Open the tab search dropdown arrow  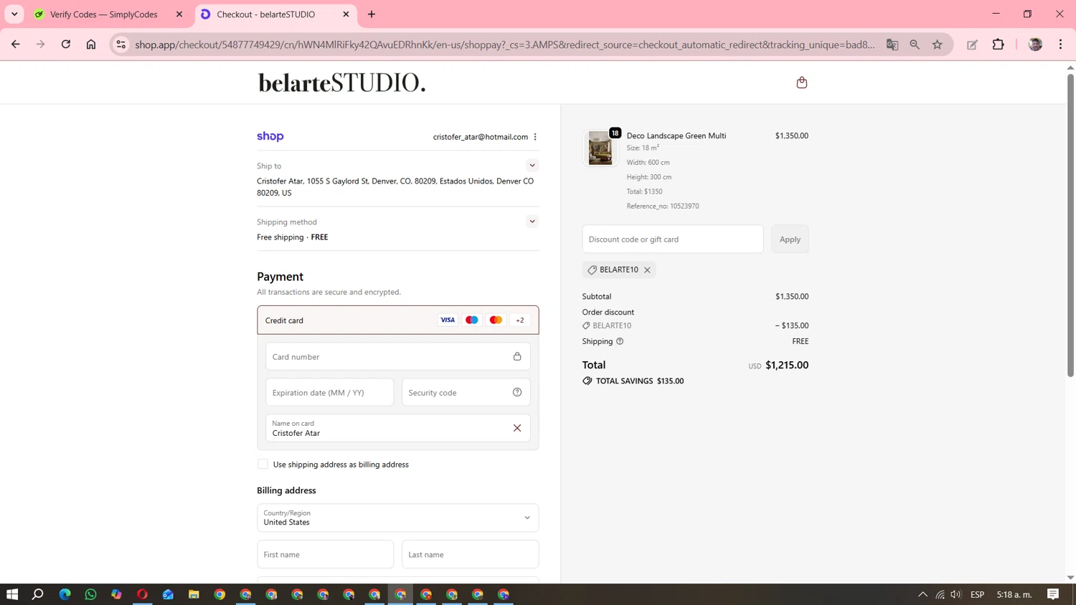pyautogui.click(x=14, y=14)
